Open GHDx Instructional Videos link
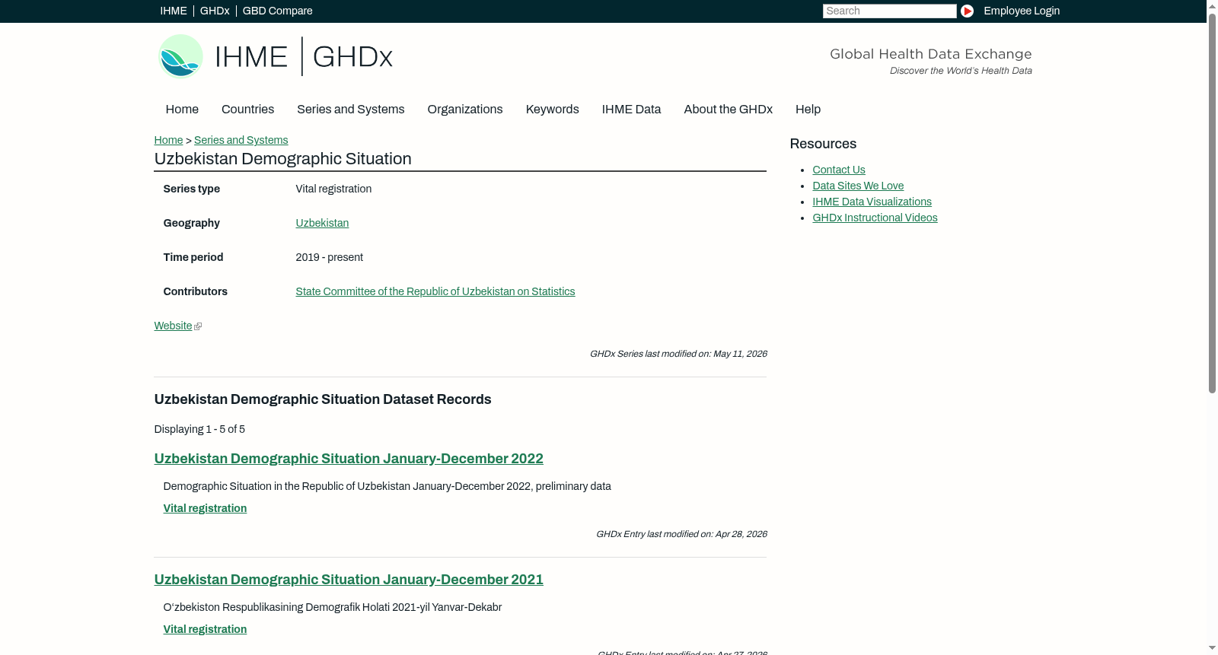The image size is (1218, 655). pyautogui.click(x=875, y=218)
